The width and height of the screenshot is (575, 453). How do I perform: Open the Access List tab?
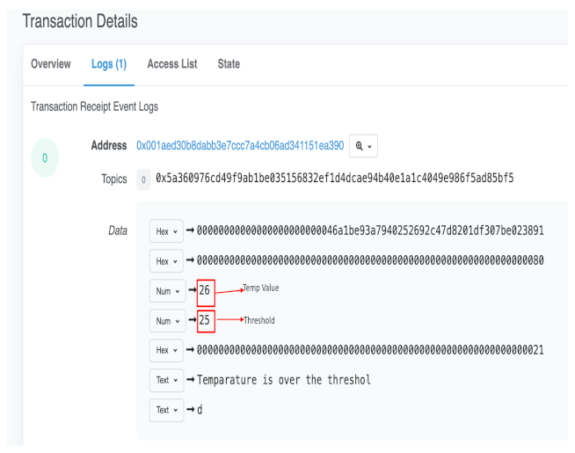coord(172,64)
